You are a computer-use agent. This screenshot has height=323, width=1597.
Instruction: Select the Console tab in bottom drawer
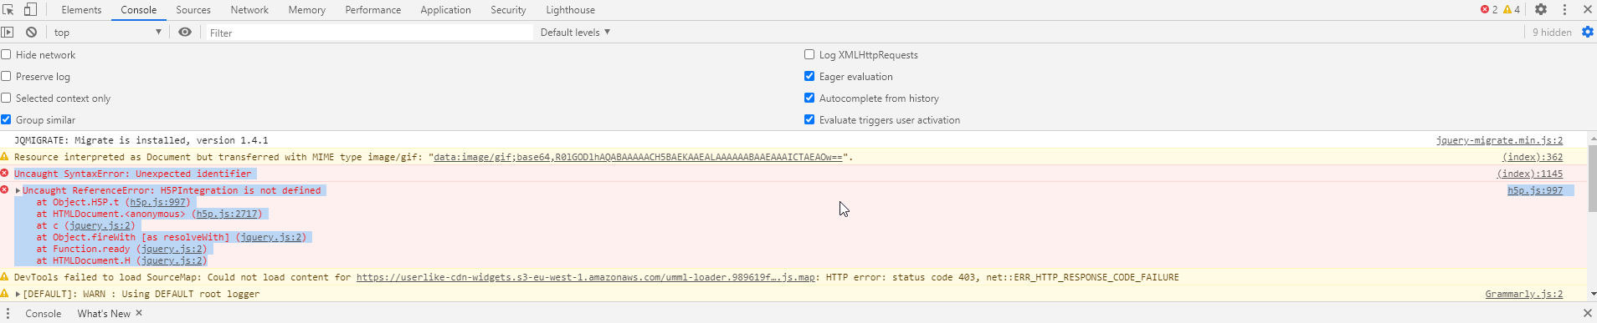44,313
